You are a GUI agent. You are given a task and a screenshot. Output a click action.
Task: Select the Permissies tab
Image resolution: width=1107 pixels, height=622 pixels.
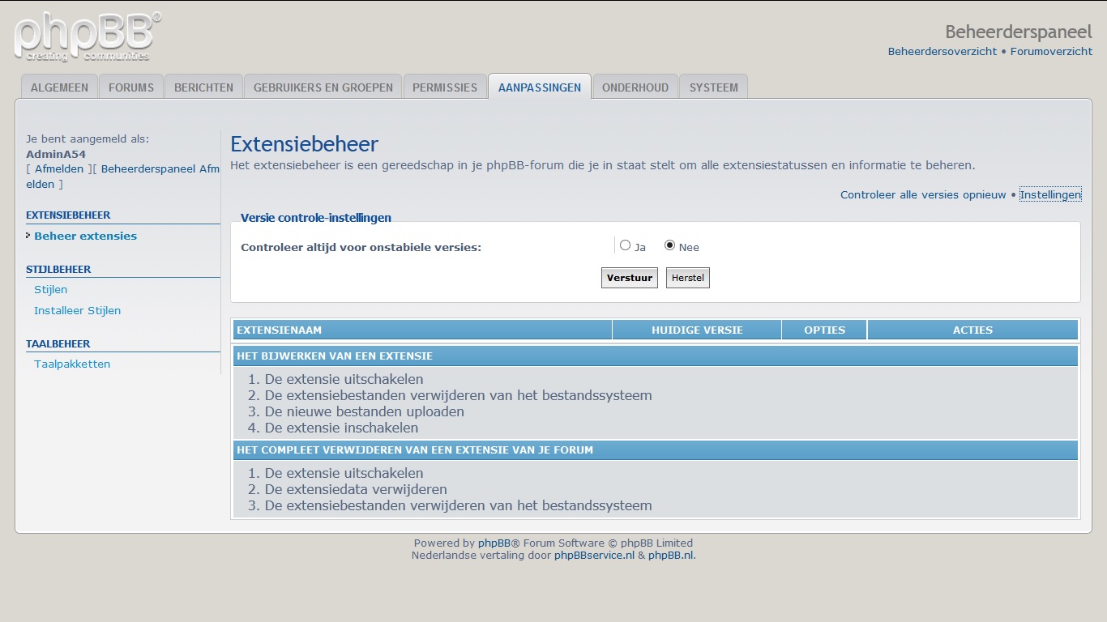[445, 87]
